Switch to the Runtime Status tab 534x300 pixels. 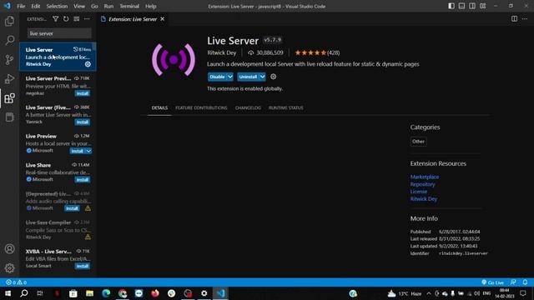click(285, 107)
